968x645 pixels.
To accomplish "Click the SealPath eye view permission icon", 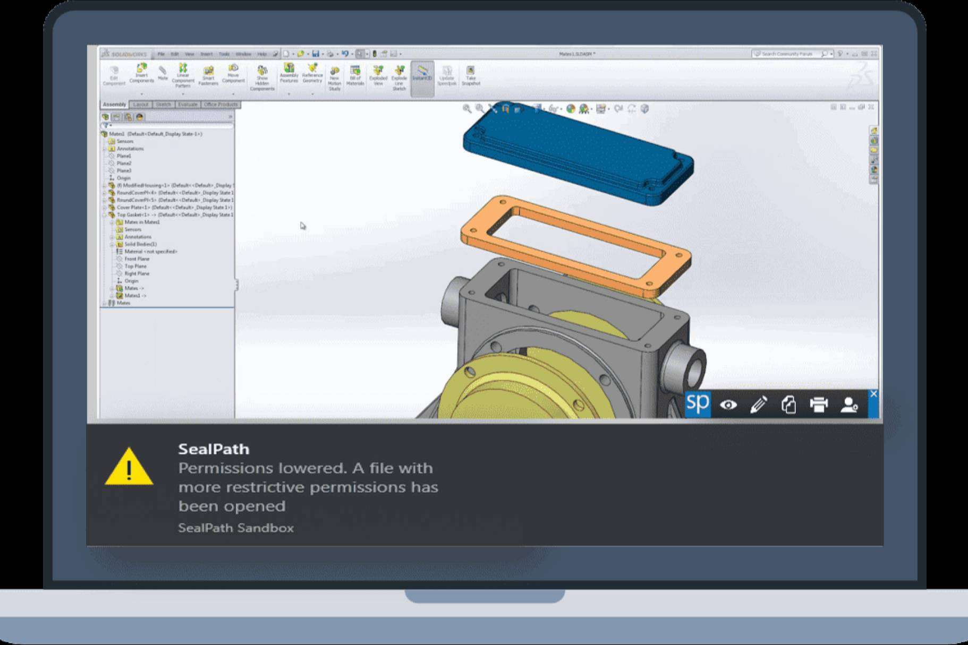I will click(x=728, y=405).
